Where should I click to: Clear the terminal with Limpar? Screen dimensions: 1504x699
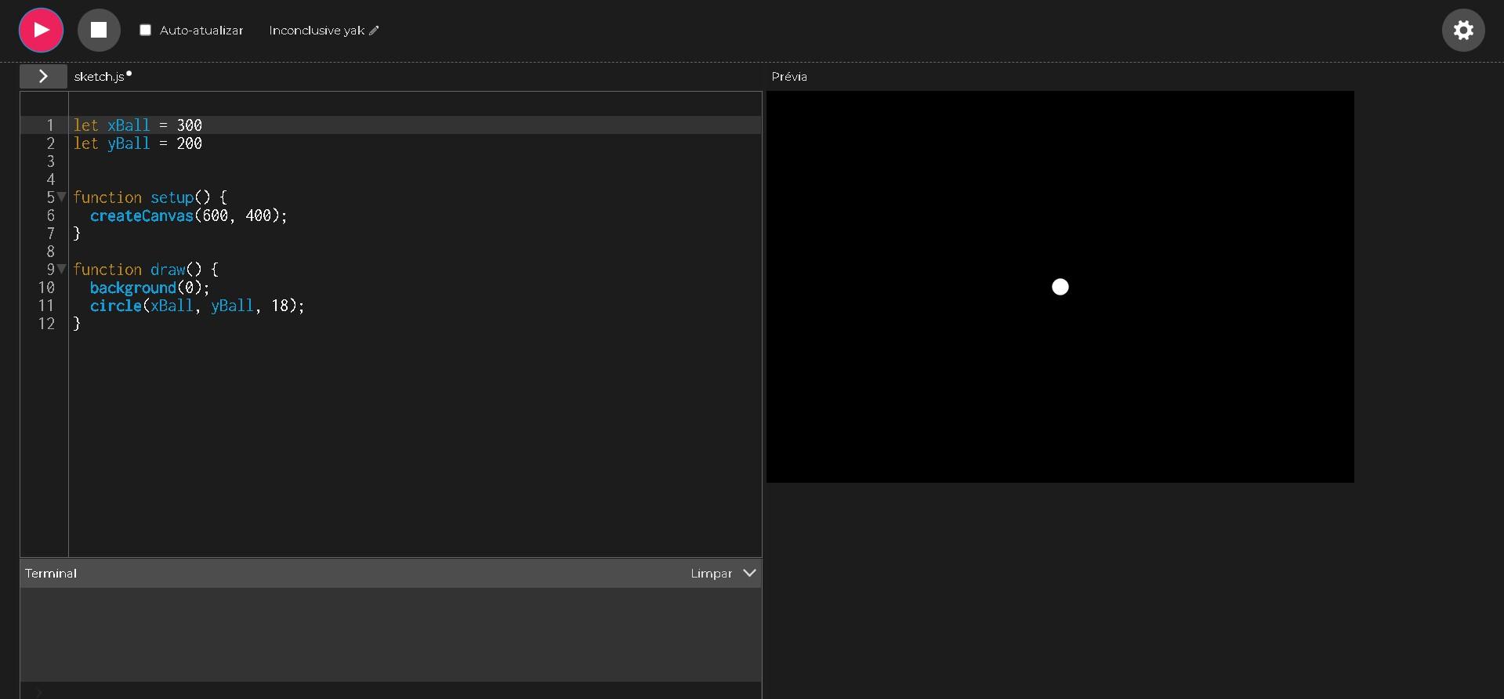[x=711, y=574]
